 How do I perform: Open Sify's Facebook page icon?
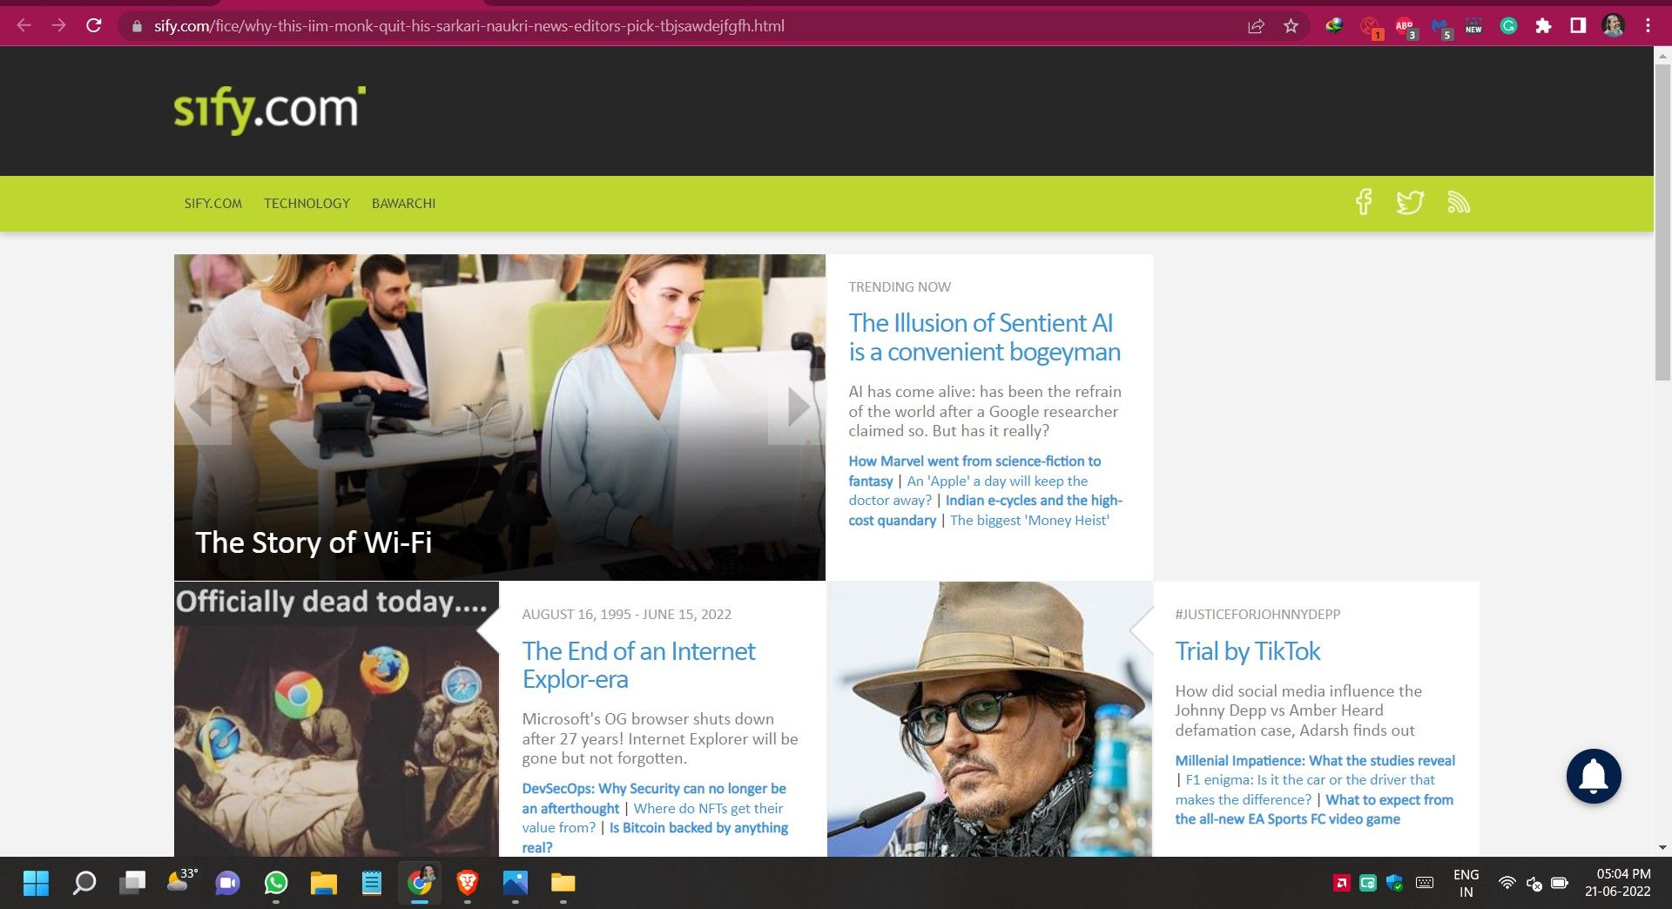coord(1364,203)
